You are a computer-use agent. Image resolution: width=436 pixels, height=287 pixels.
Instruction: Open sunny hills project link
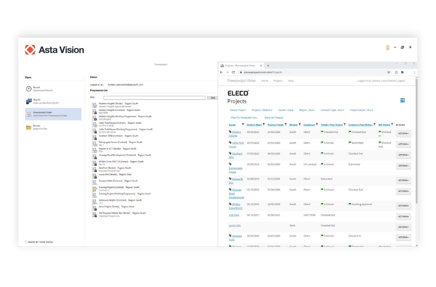[235, 226]
